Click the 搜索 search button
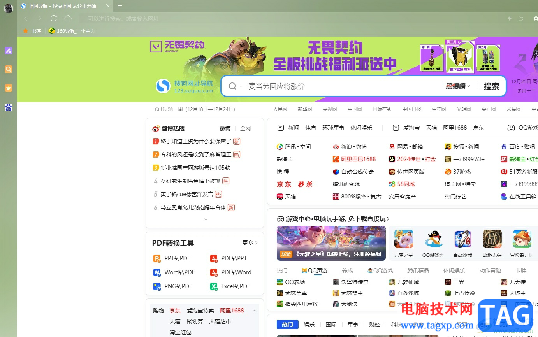The height and width of the screenshot is (337, 538). point(491,86)
